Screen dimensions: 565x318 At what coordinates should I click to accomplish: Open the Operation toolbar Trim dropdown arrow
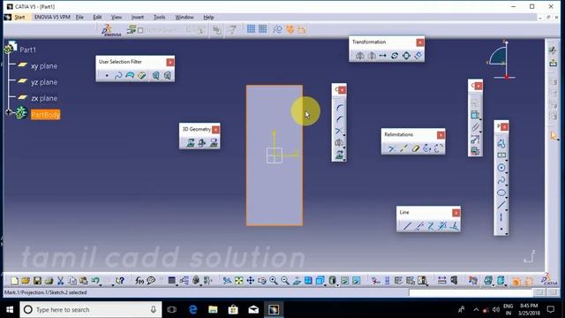coord(344,135)
